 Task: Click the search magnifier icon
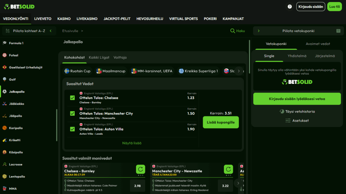click(233, 31)
